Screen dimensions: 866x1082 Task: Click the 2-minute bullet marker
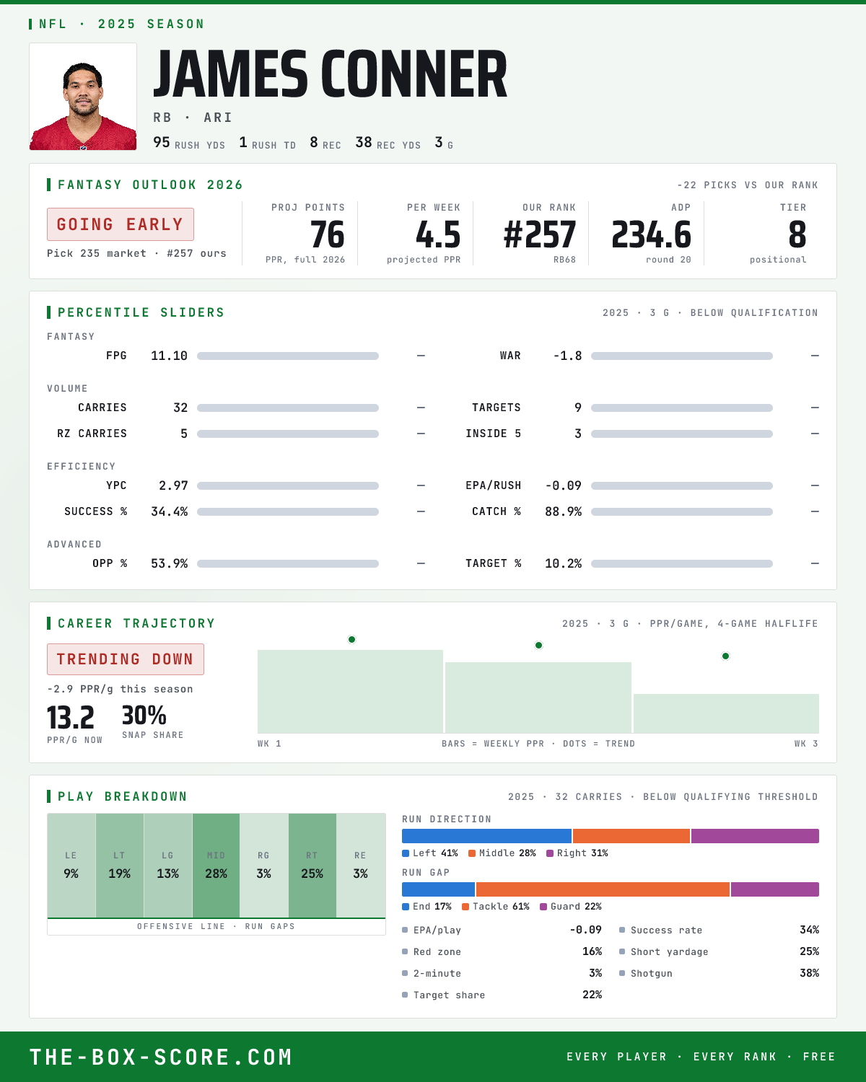(405, 974)
